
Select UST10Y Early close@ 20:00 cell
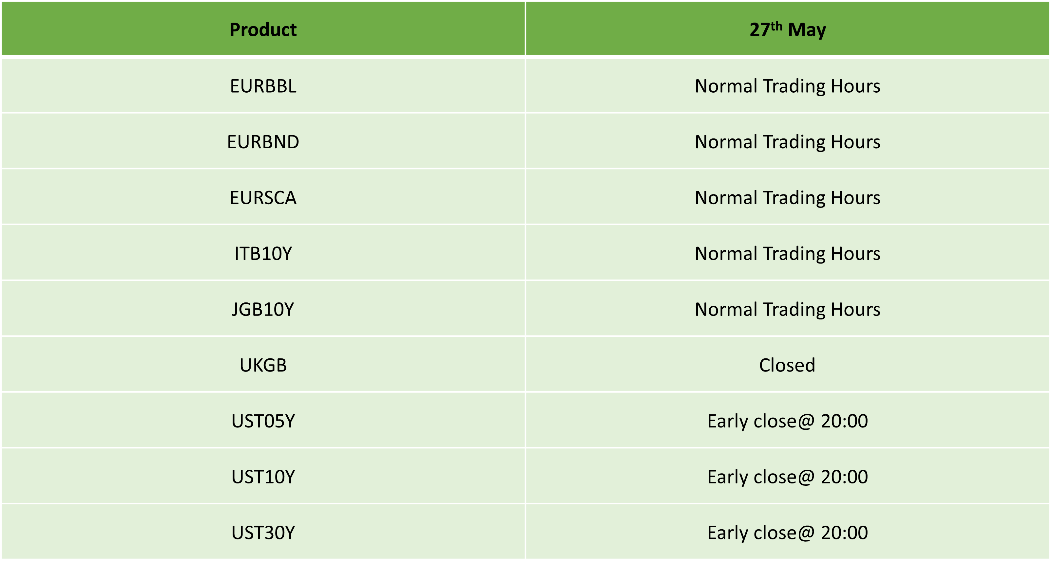(787, 477)
